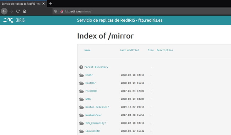
Task: Click the RedIRIS logo in the header
Action: pos(14,20)
